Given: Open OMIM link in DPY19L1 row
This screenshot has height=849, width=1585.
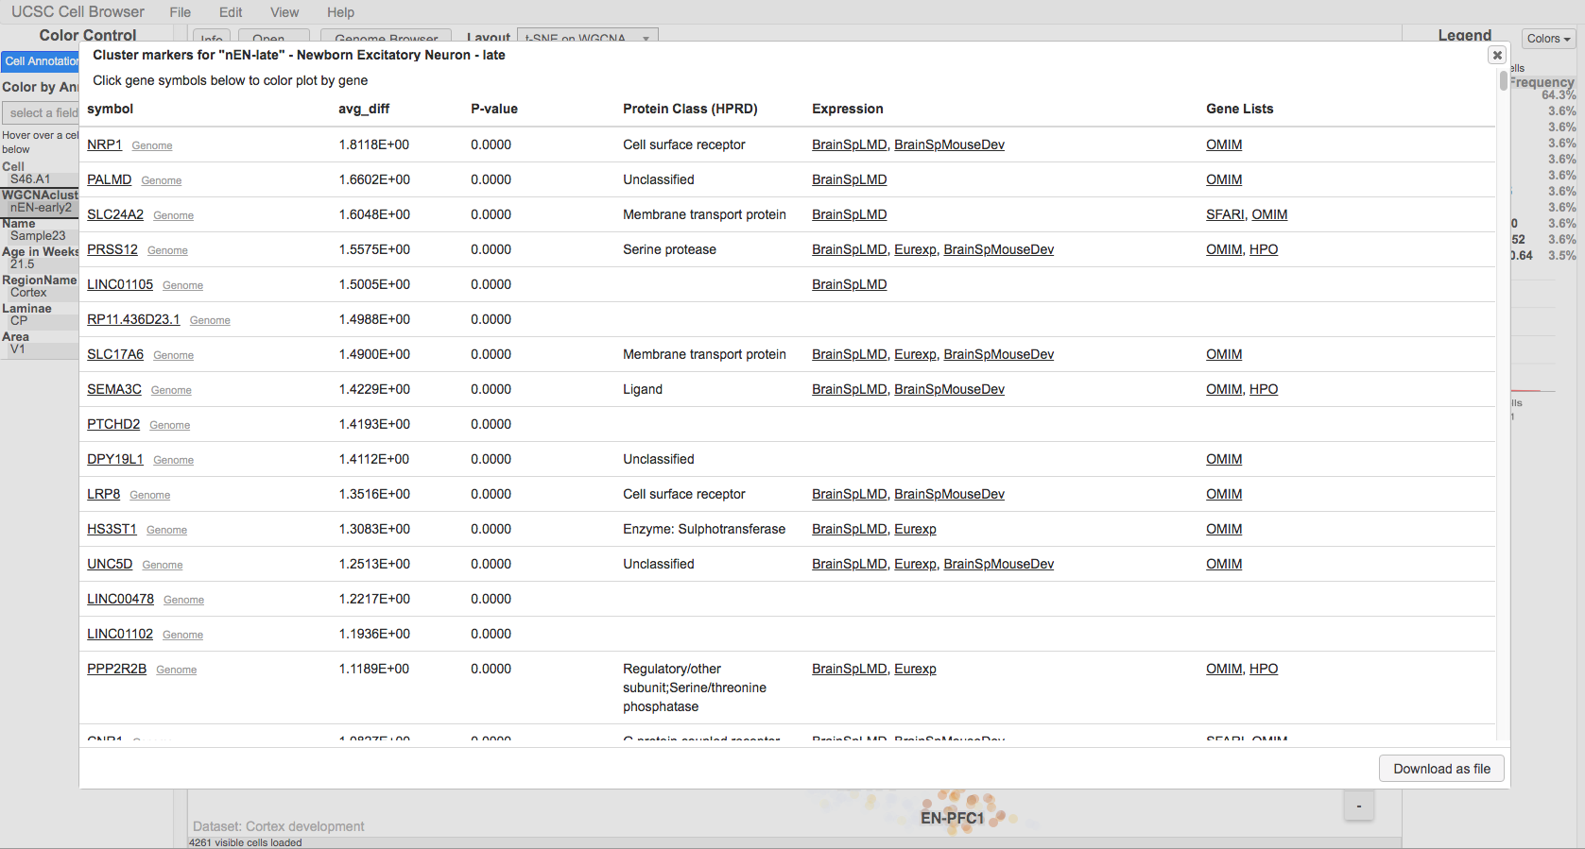Looking at the screenshot, I should pyautogui.click(x=1224, y=459).
